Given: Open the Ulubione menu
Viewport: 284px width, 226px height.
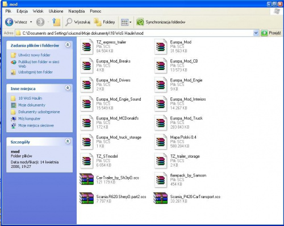Looking at the screenshot, I should point(56,11).
